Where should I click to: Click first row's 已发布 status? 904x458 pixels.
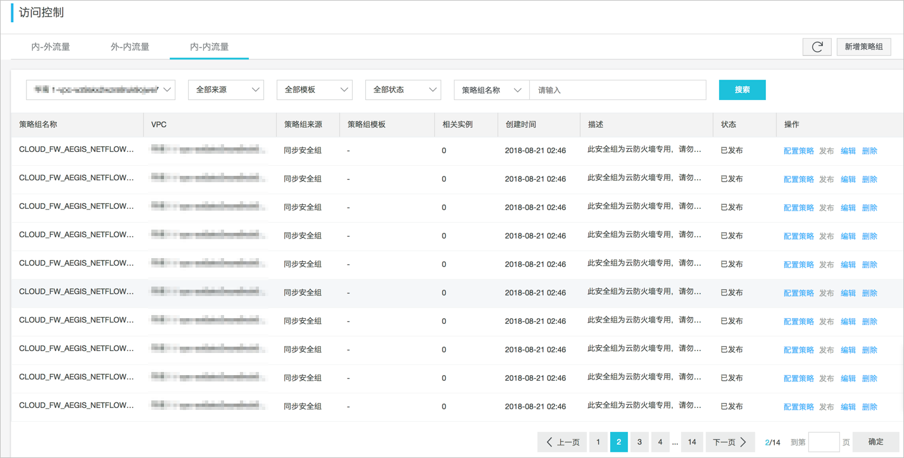tap(732, 151)
